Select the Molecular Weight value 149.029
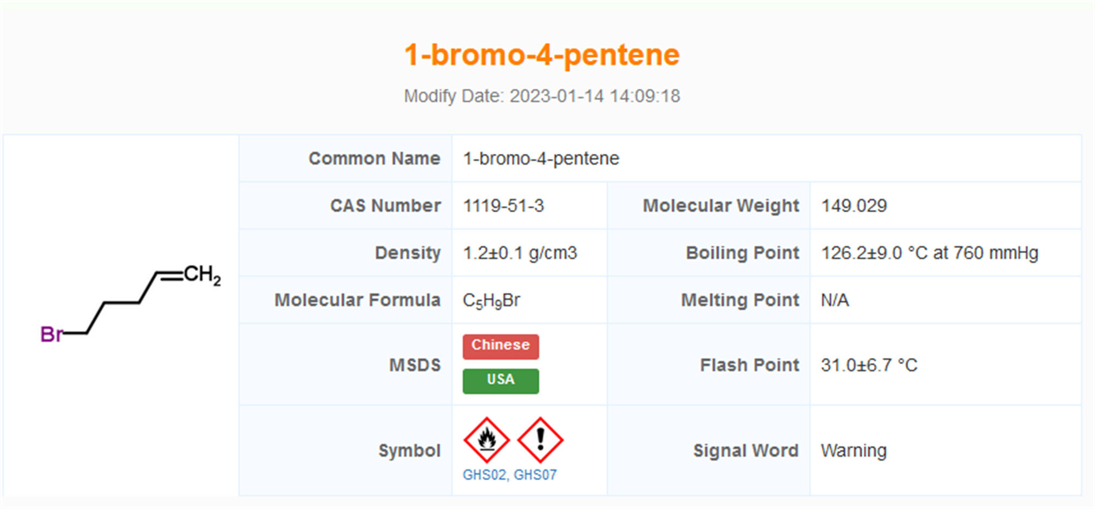 pos(854,206)
